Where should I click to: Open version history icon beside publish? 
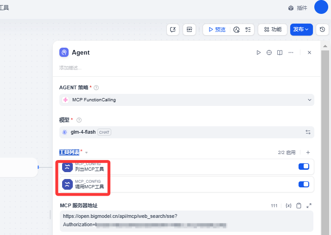pos(322,30)
